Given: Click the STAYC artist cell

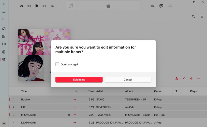Looking at the screenshot, I should coord(100,99).
